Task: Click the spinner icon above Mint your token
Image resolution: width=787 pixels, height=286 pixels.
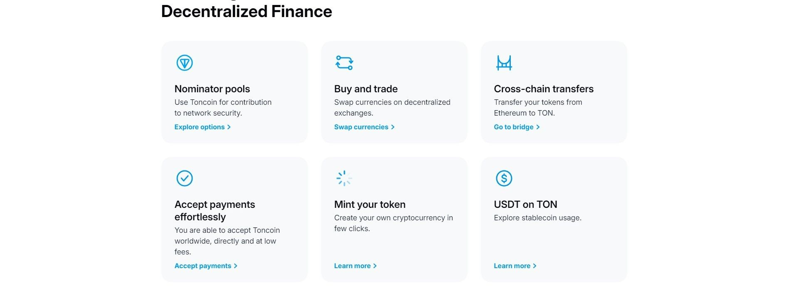Action: coord(344,178)
